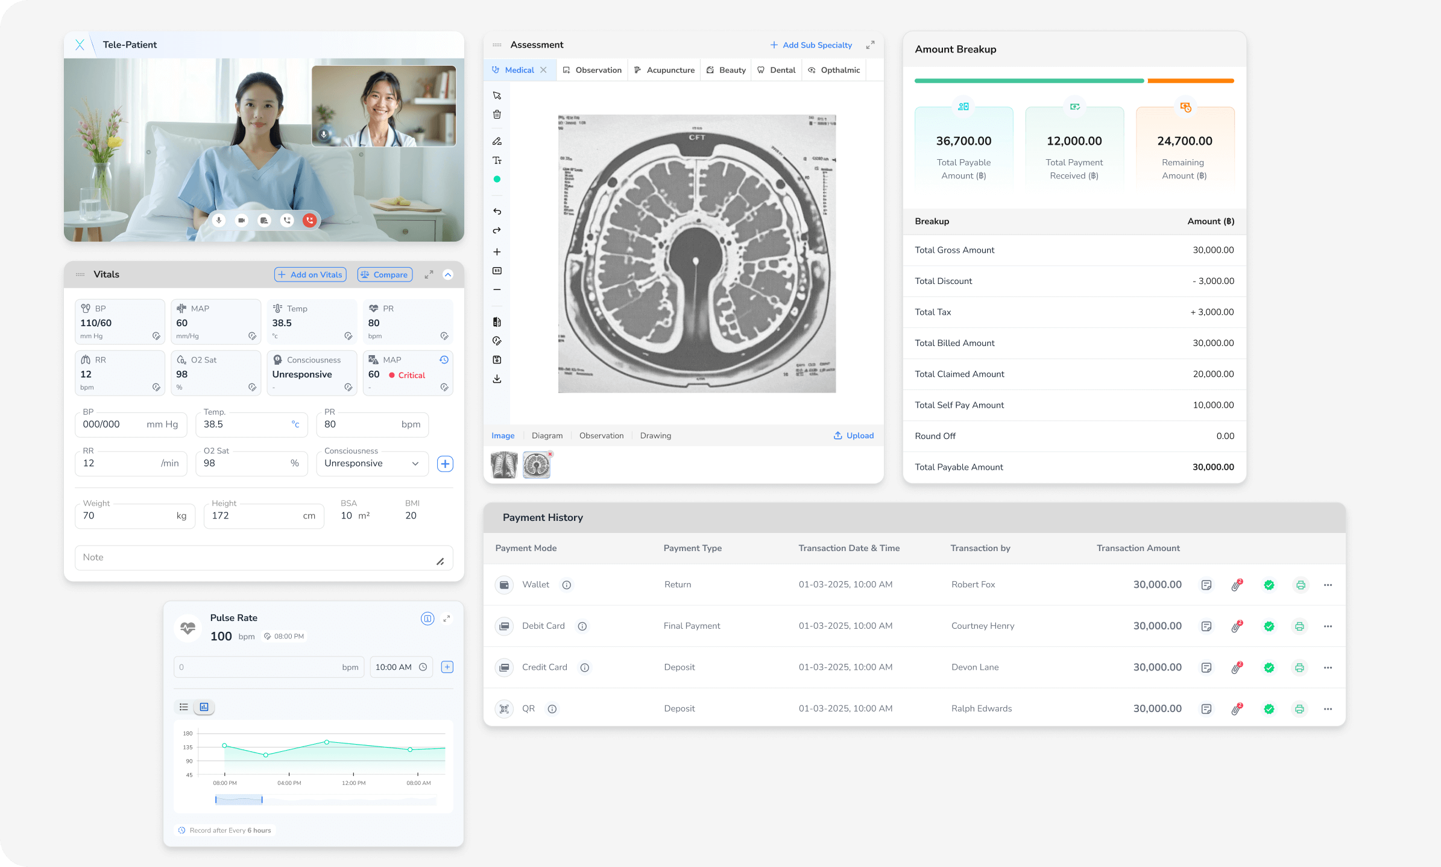End the call with red hang-up button
This screenshot has width=1441, height=867.
(x=310, y=221)
